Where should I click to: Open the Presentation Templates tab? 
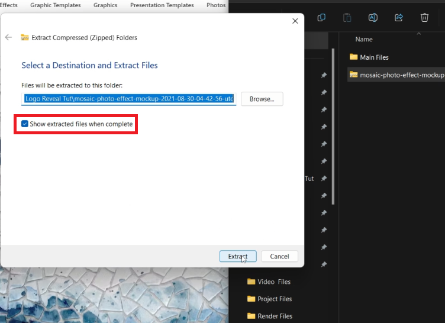point(162,5)
